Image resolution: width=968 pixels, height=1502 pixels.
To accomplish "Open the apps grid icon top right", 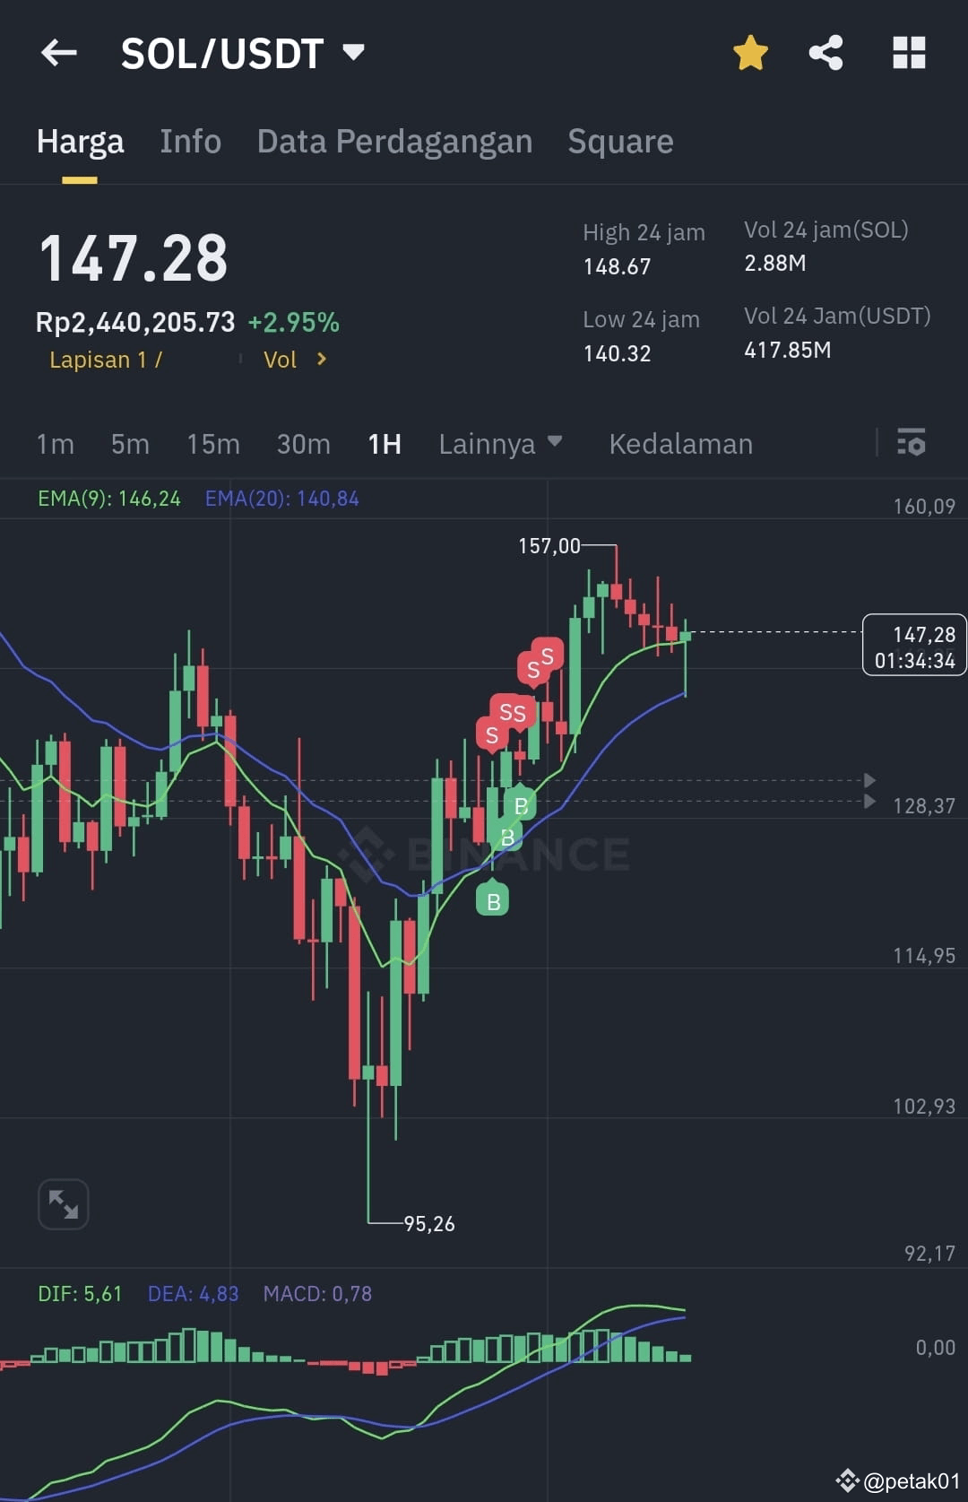I will (909, 52).
